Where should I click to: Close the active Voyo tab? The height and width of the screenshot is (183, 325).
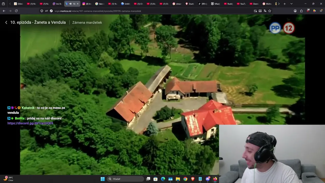78,4
